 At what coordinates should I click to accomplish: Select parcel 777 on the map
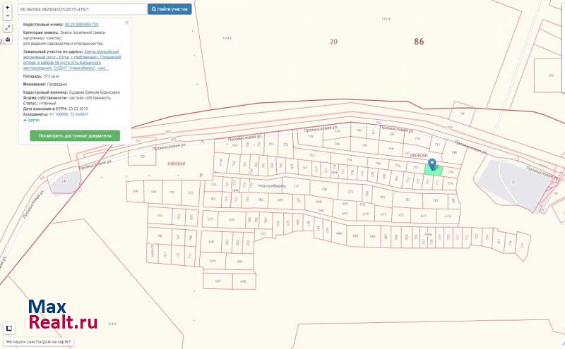[296, 186]
